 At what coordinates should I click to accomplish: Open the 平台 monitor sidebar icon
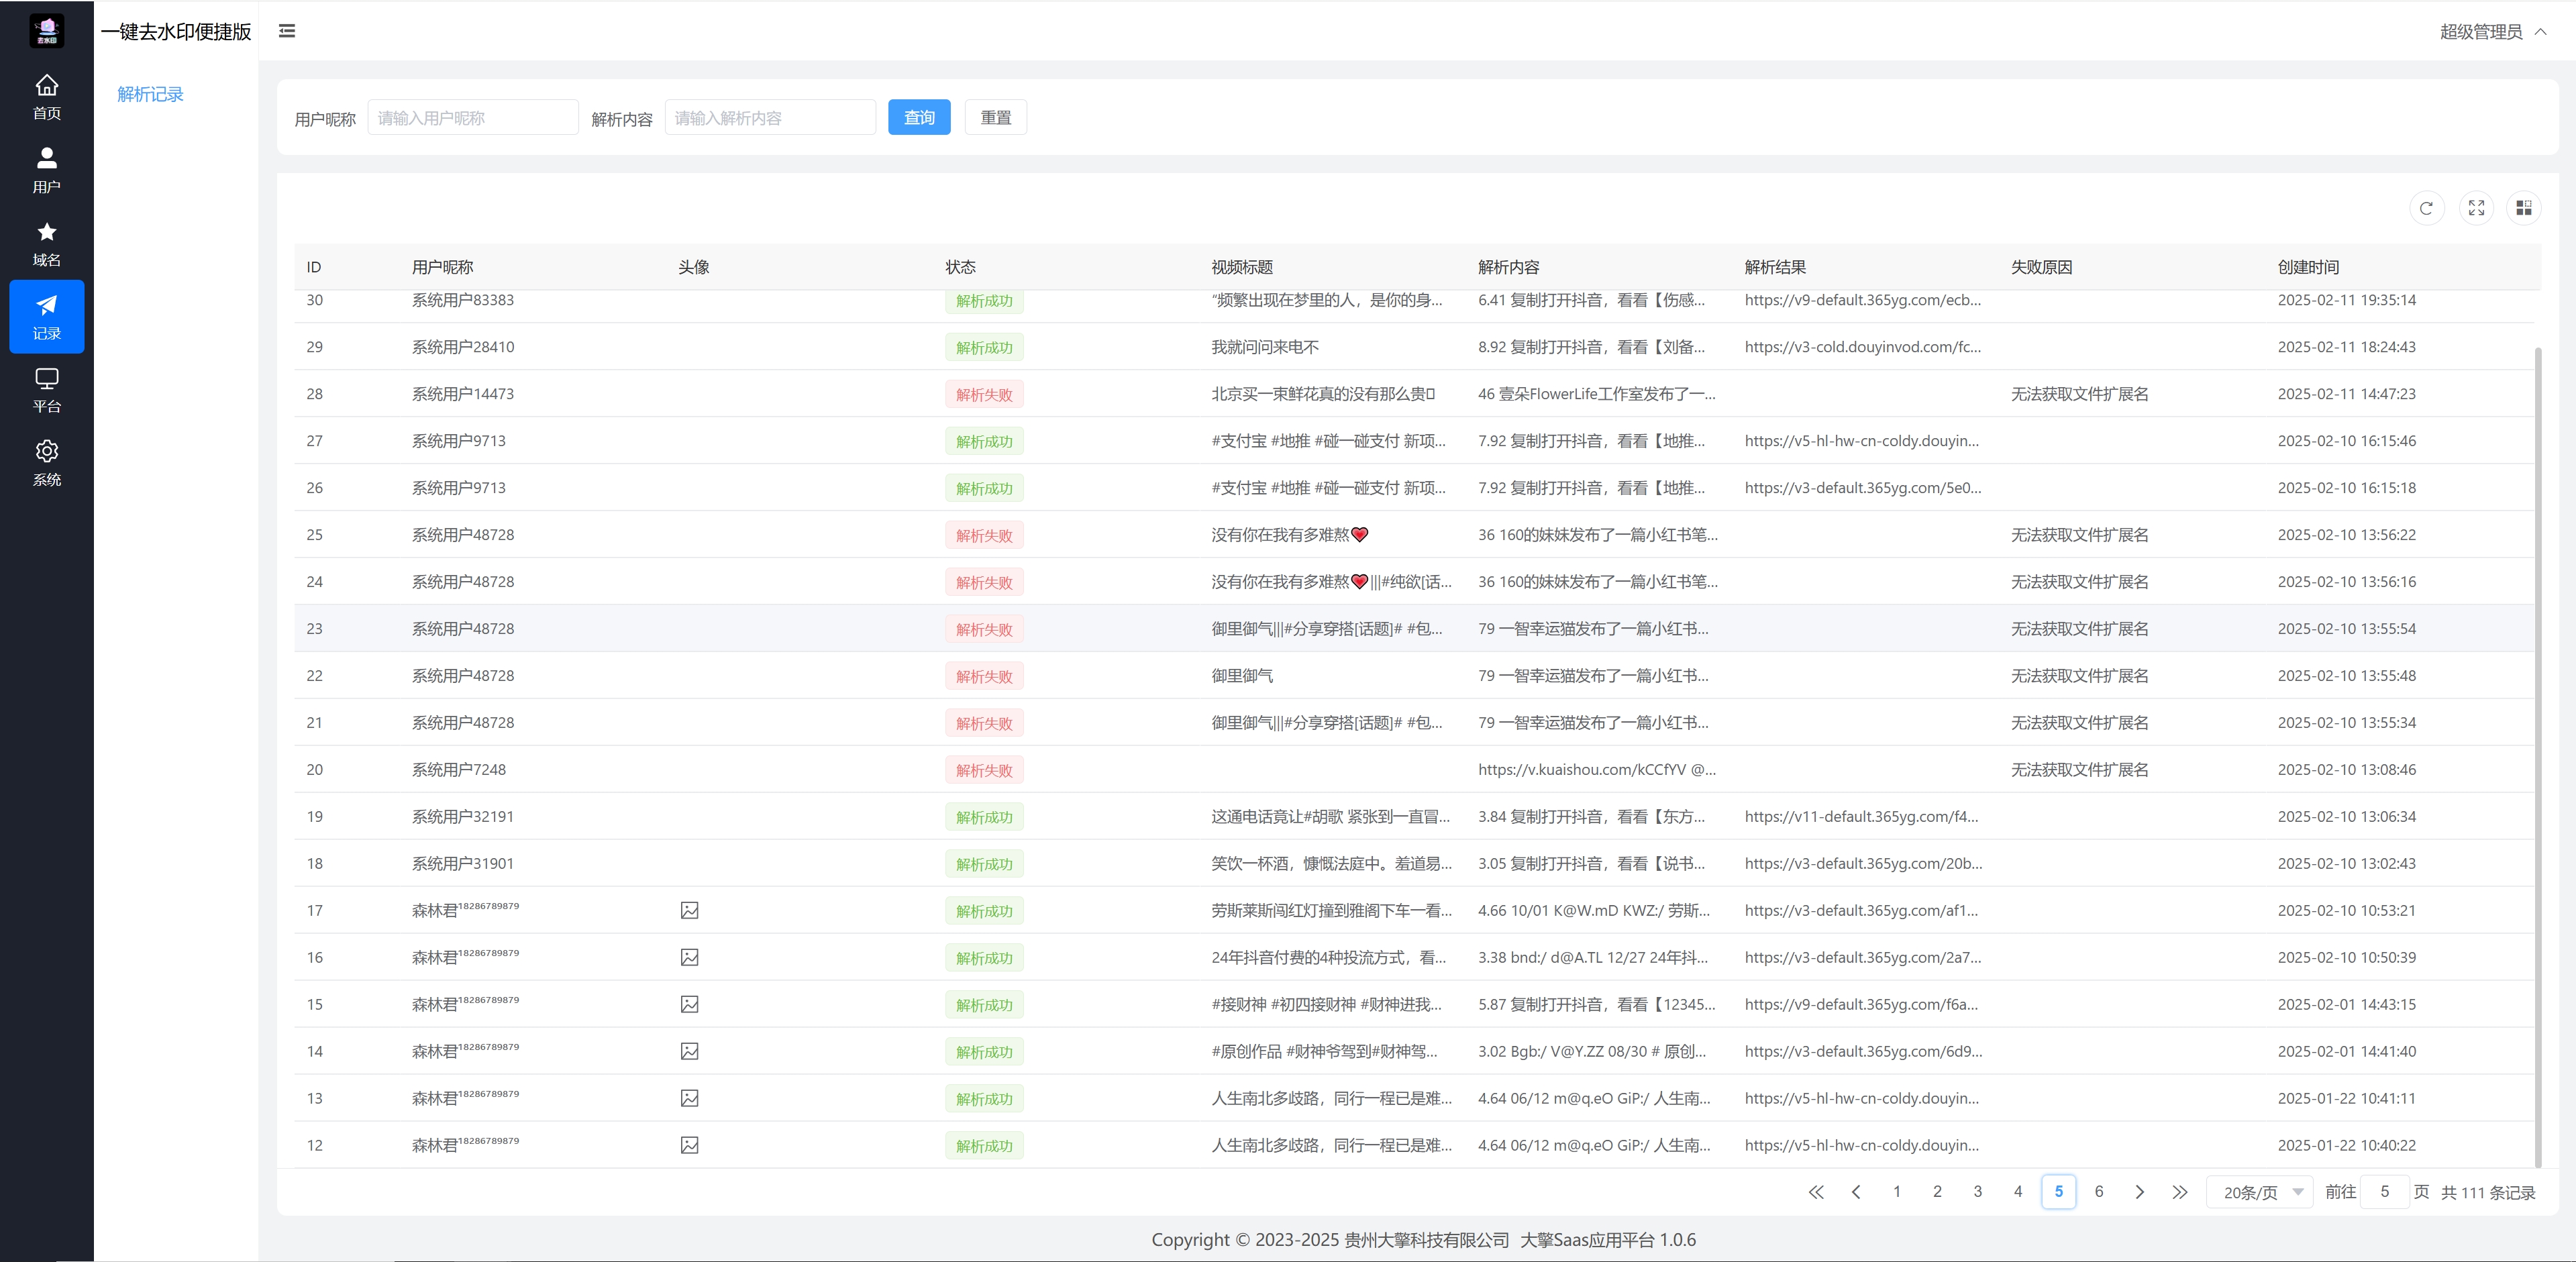[46, 390]
